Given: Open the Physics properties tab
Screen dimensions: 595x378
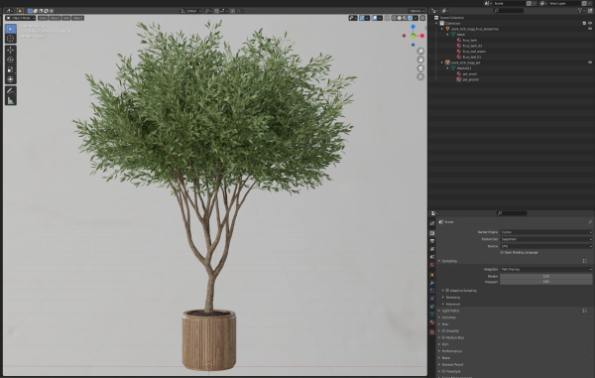Looking at the screenshot, I should pos(432,299).
